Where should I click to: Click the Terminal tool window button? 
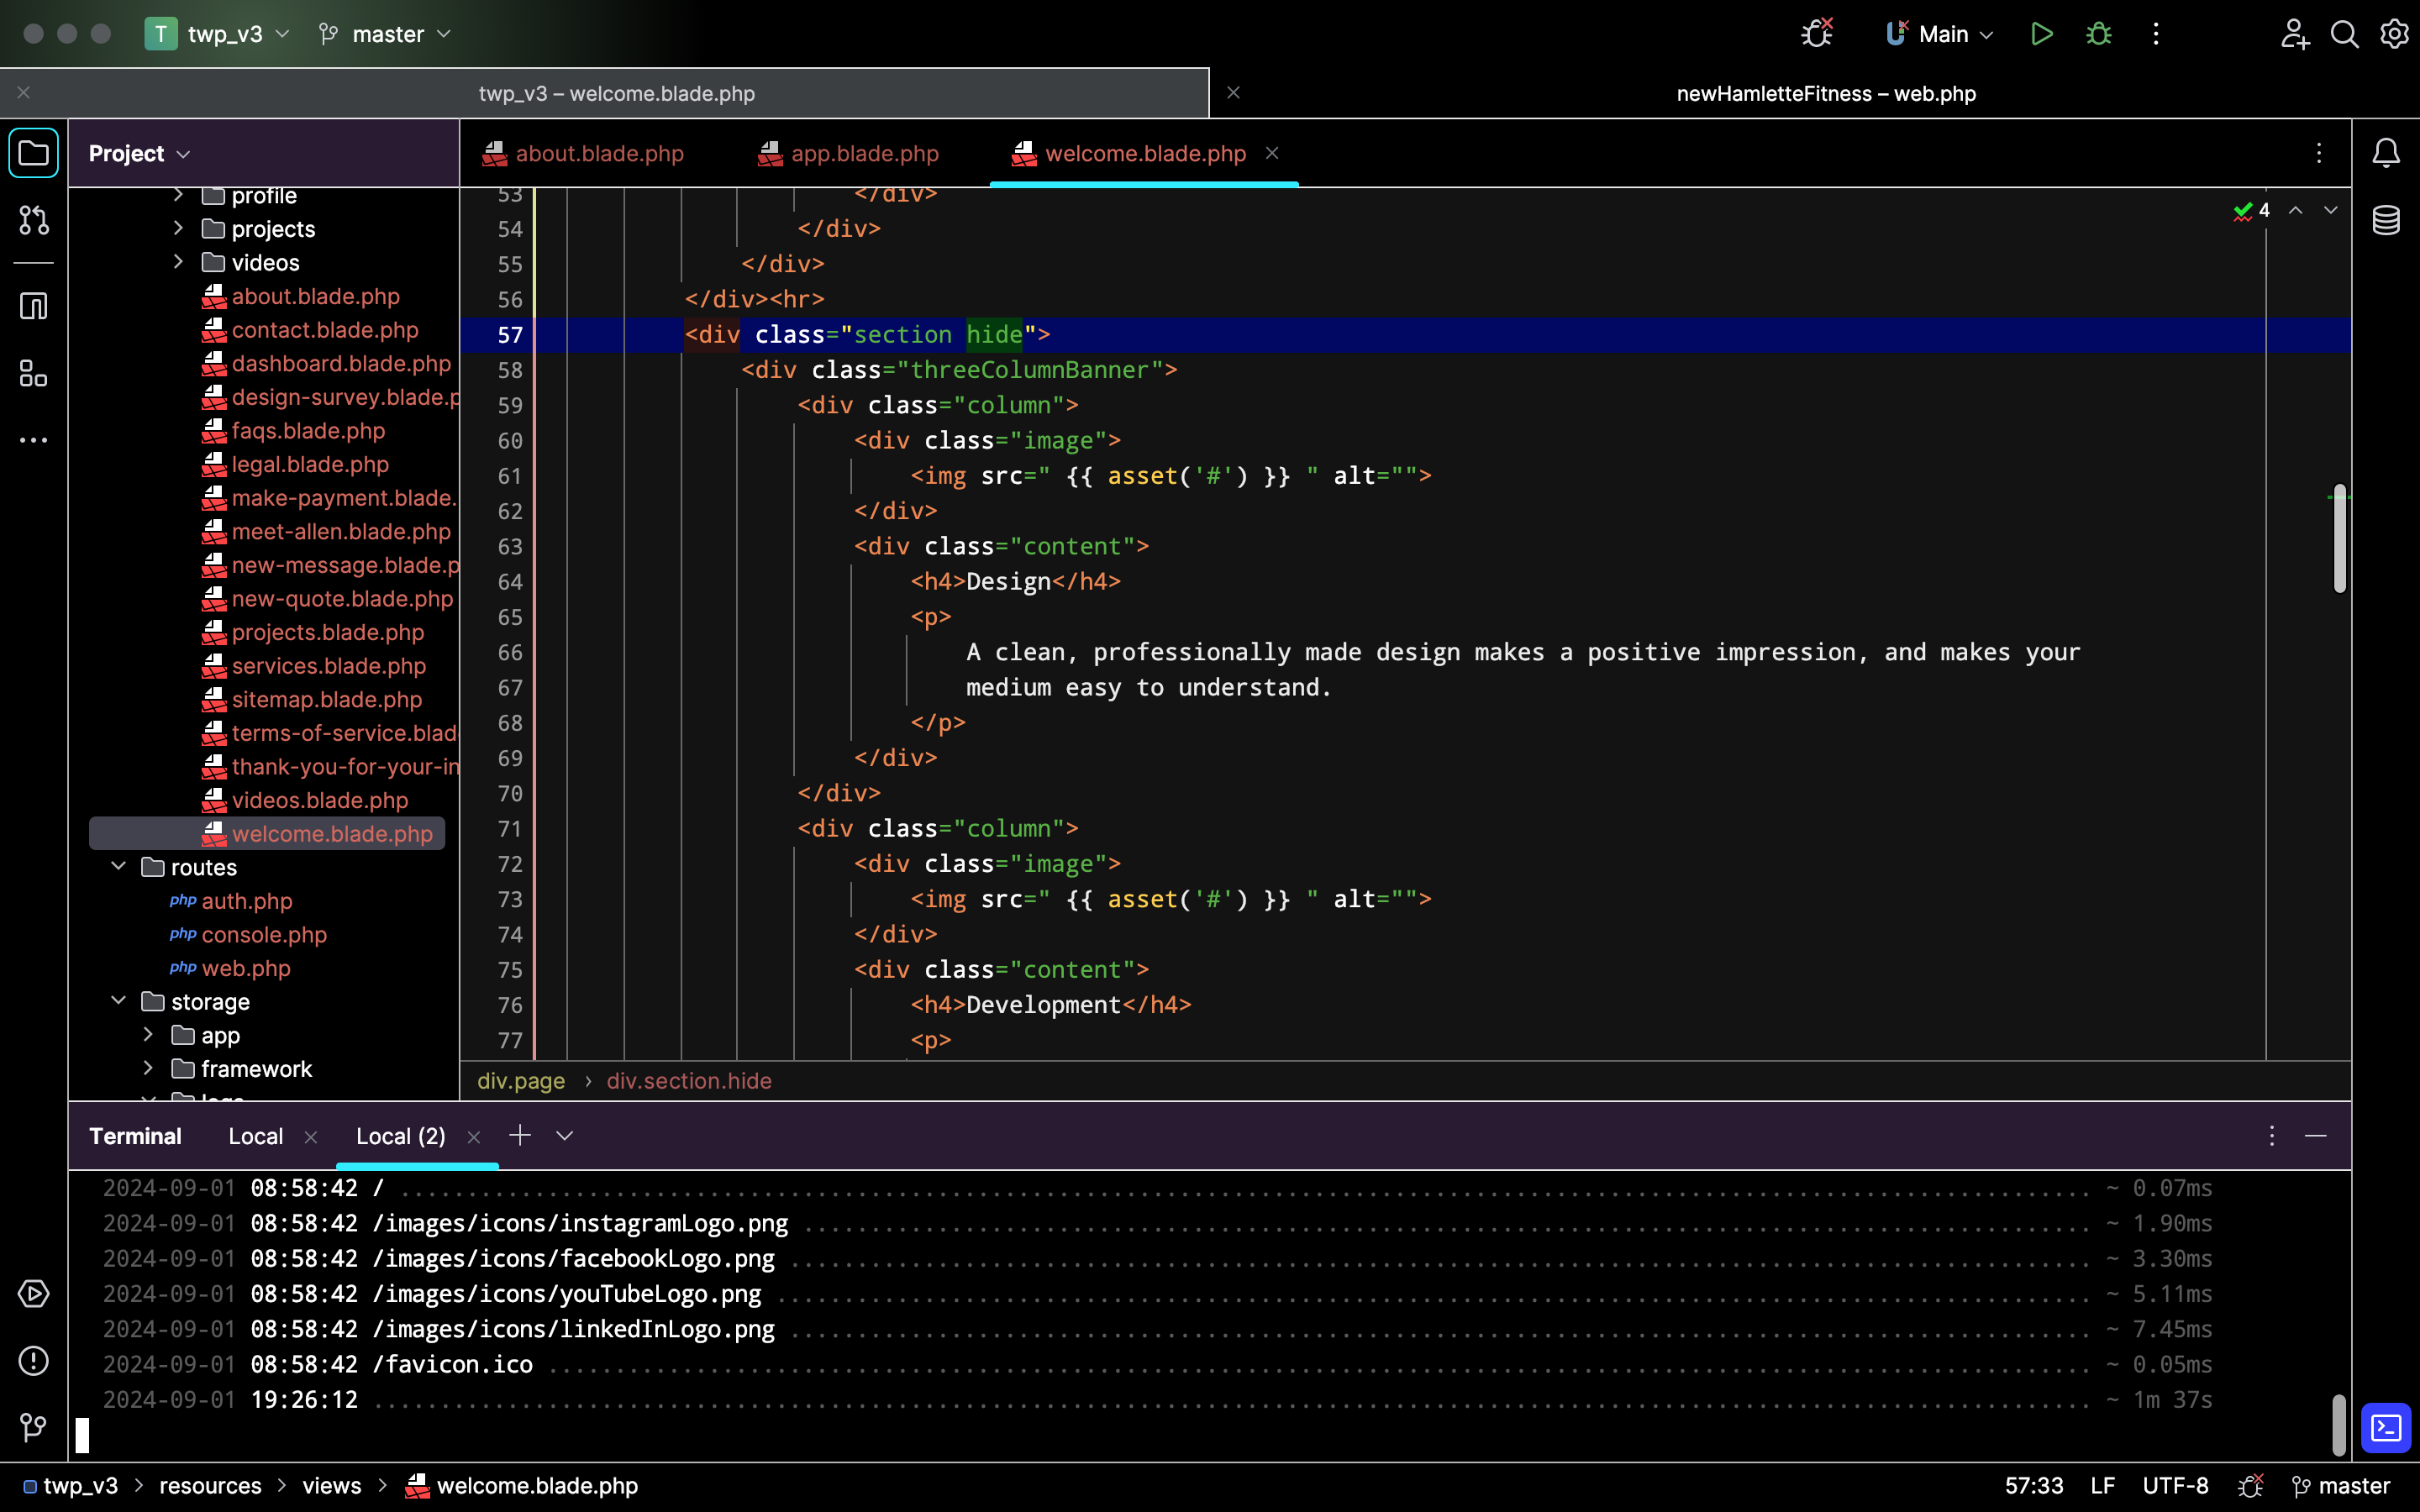pos(2386,1427)
